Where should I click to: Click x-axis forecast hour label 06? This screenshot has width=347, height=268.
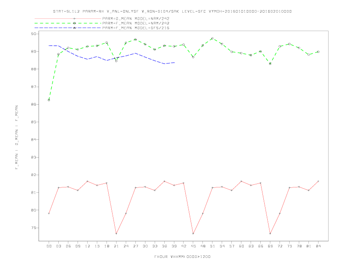pos(68,246)
